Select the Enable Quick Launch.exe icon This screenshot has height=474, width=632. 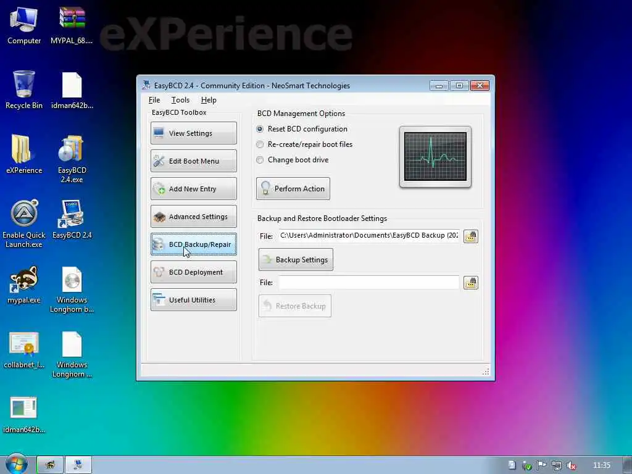point(24,223)
